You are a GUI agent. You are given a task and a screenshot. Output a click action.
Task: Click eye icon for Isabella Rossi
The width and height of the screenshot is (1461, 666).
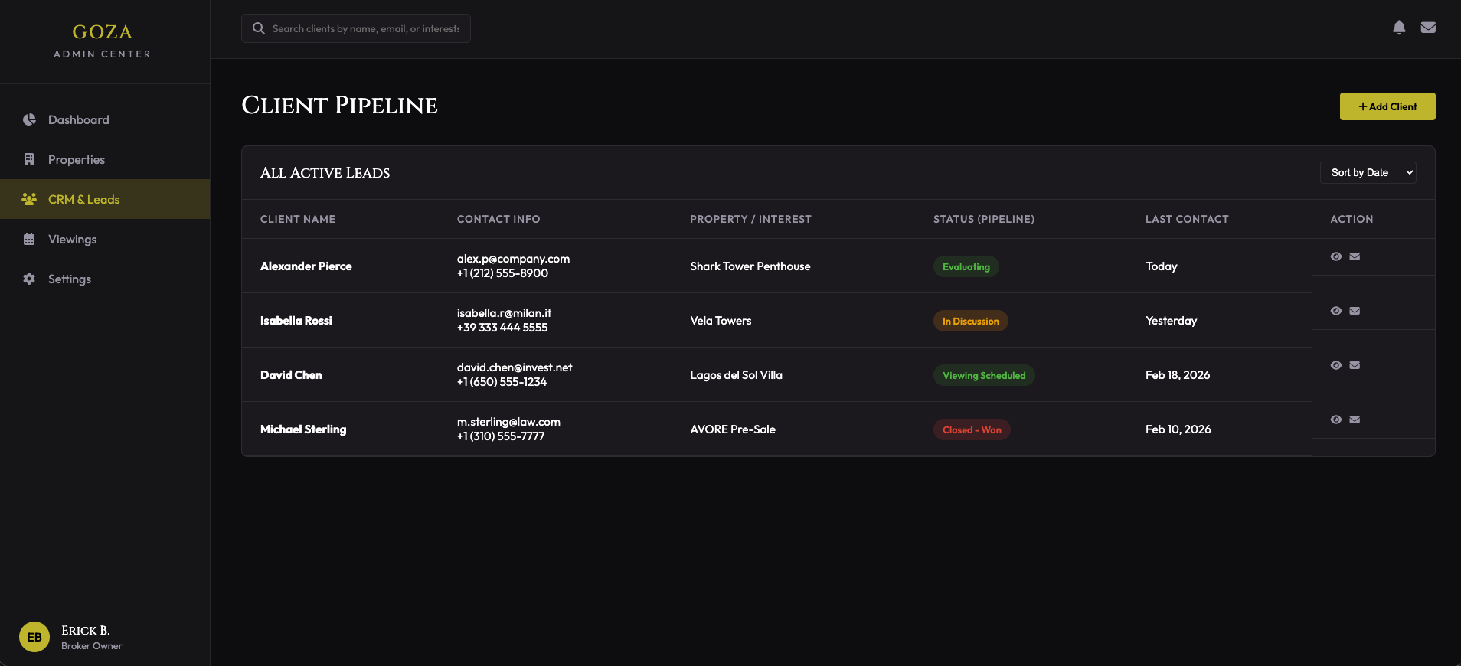pyautogui.click(x=1336, y=311)
